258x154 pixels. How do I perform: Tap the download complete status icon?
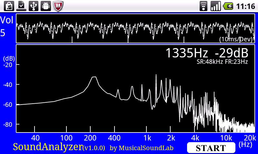(21, 6)
